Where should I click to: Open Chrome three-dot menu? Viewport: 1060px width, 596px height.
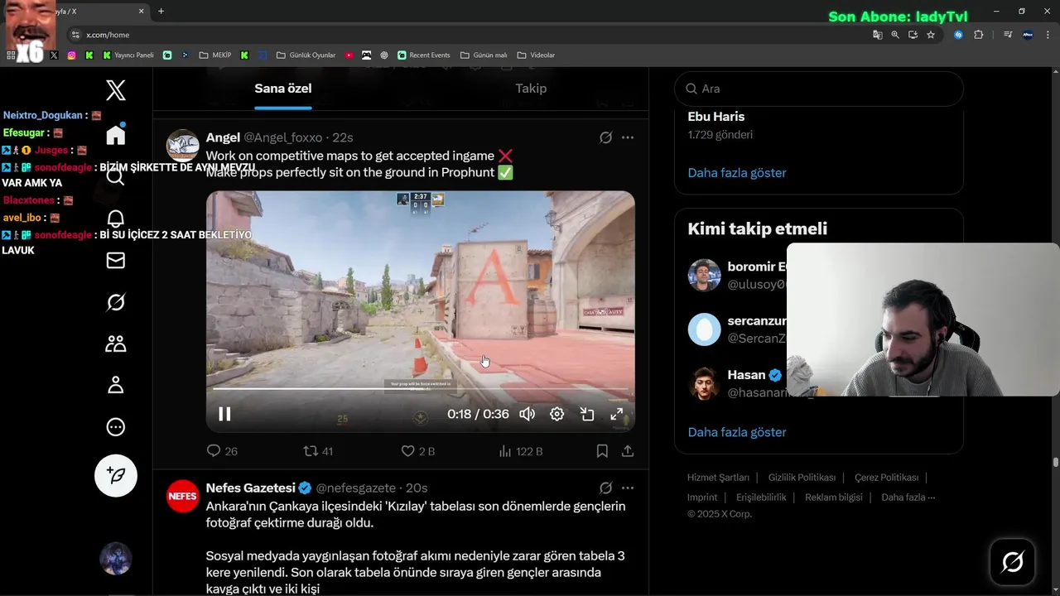[1048, 35]
